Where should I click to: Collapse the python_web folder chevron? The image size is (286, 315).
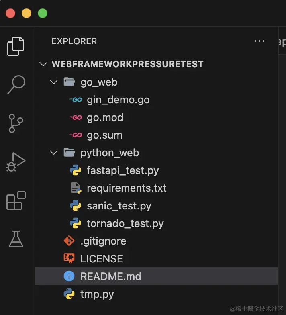click(x=53, y=153)
